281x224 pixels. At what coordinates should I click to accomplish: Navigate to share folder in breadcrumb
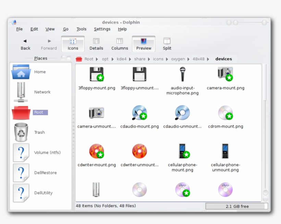[x=140, y=59]
